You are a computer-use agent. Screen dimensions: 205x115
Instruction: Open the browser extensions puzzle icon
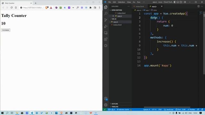90,8
